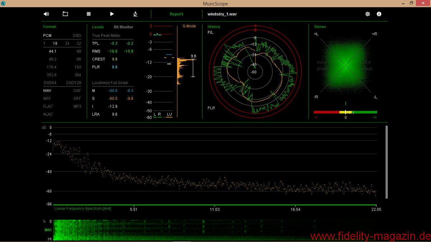The width and height of the screenshot is (431, 242).
Task: Toggle the S-Mode loudness label
Action: [x=189, y=26]
